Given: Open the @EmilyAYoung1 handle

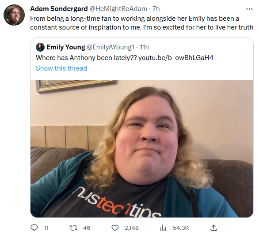Looking at the screenshot, I should [110, 47].
